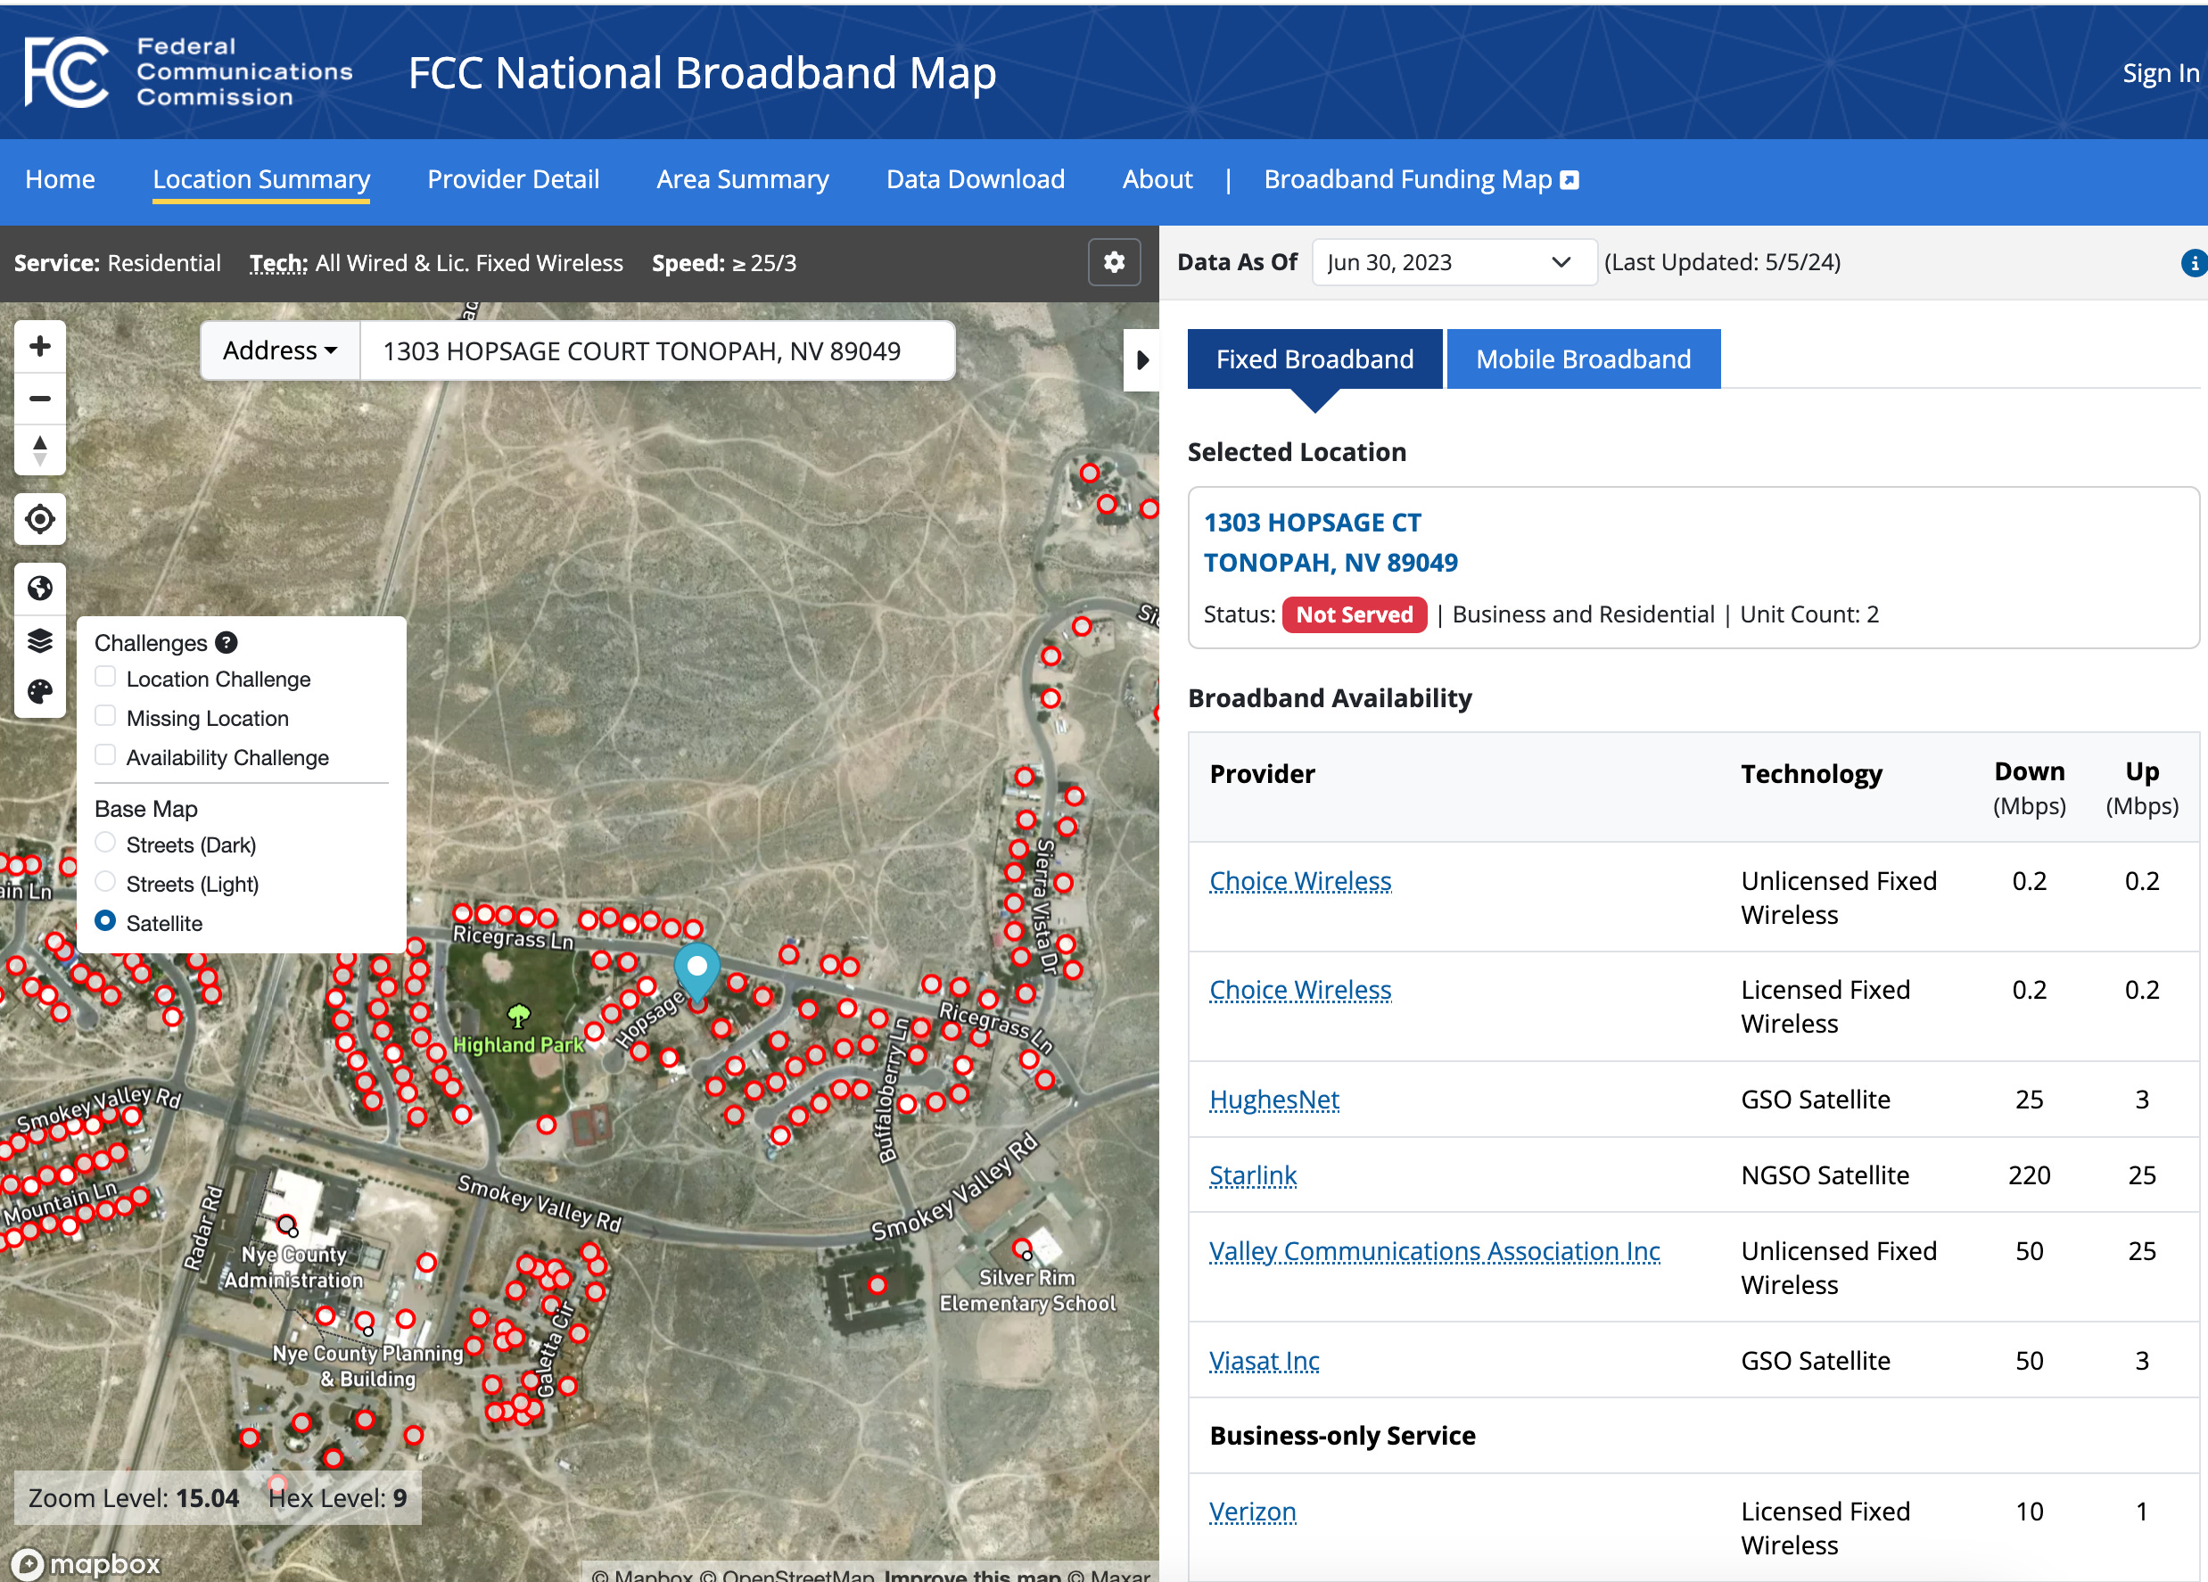Open the color palette icon
Screen dimensions: 2208x1582
(x=40, y=691)
